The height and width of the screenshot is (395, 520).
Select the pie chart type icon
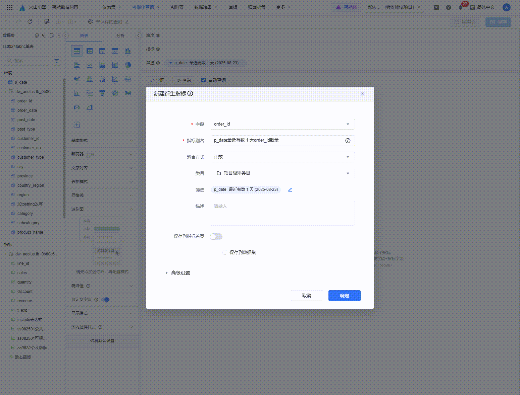click(x=128, y=65)
